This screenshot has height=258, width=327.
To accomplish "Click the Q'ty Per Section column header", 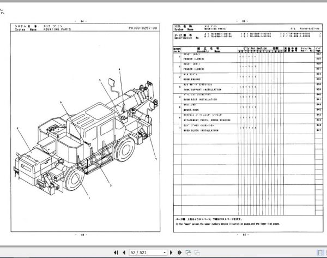I will click(x=255, y=48).
